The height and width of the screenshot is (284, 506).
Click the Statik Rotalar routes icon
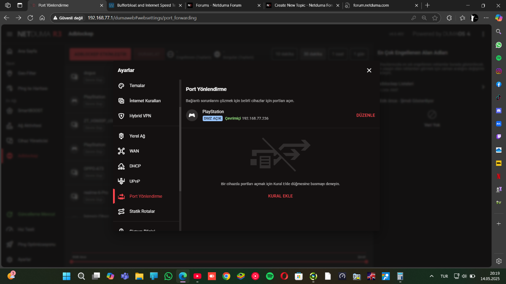click(121, 211)
